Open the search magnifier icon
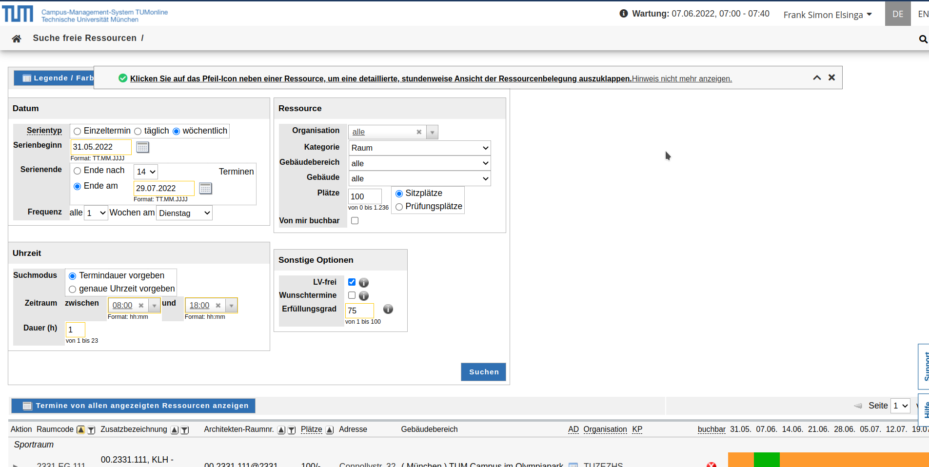The image size is (929, 467). pos(923,39)
